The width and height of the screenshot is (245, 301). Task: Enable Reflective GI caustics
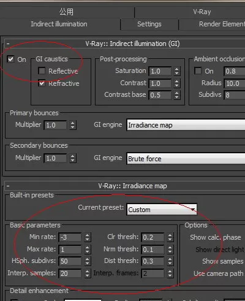(42, 71)
